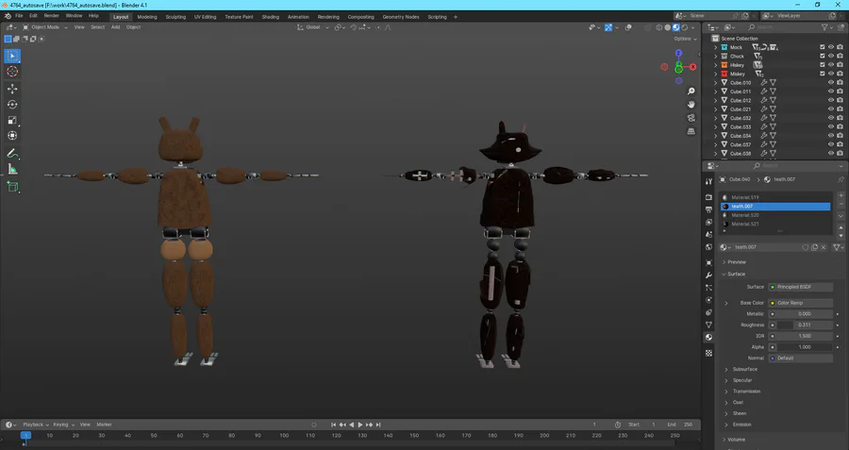
Task: Pick the Rotate tool
Action: [x=12, y=105]
